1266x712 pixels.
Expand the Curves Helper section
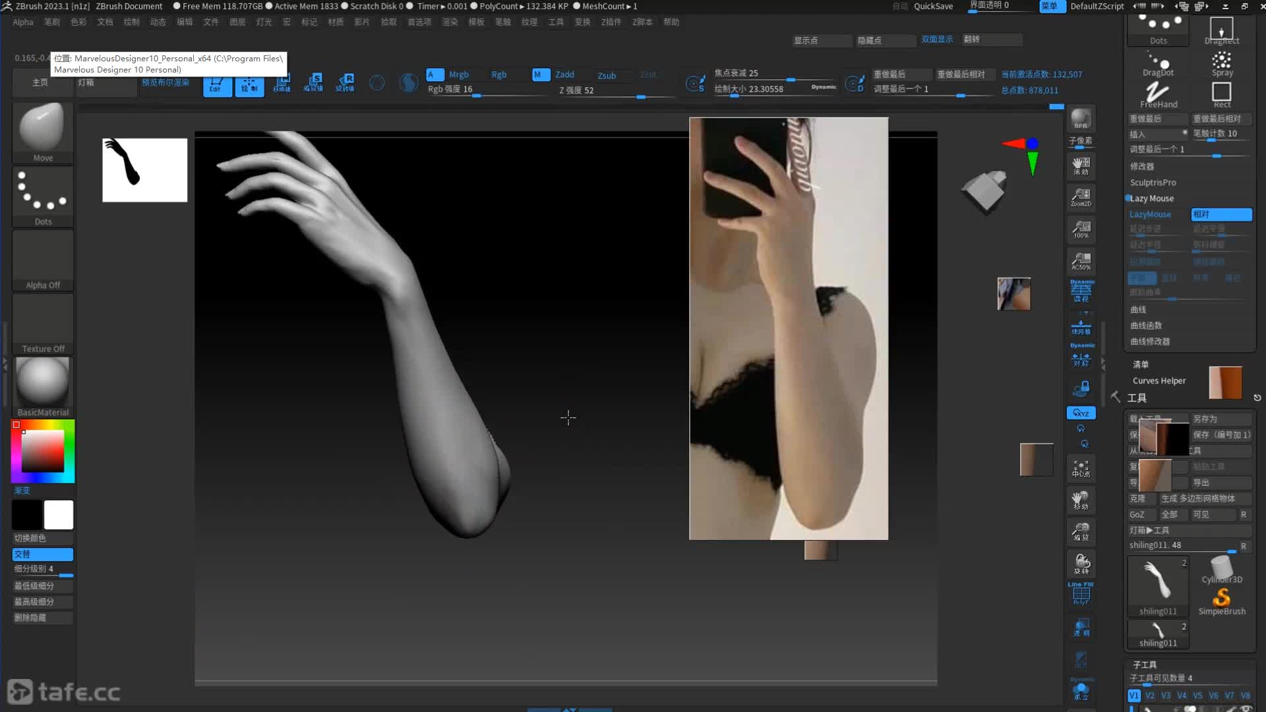point(1159,381)
